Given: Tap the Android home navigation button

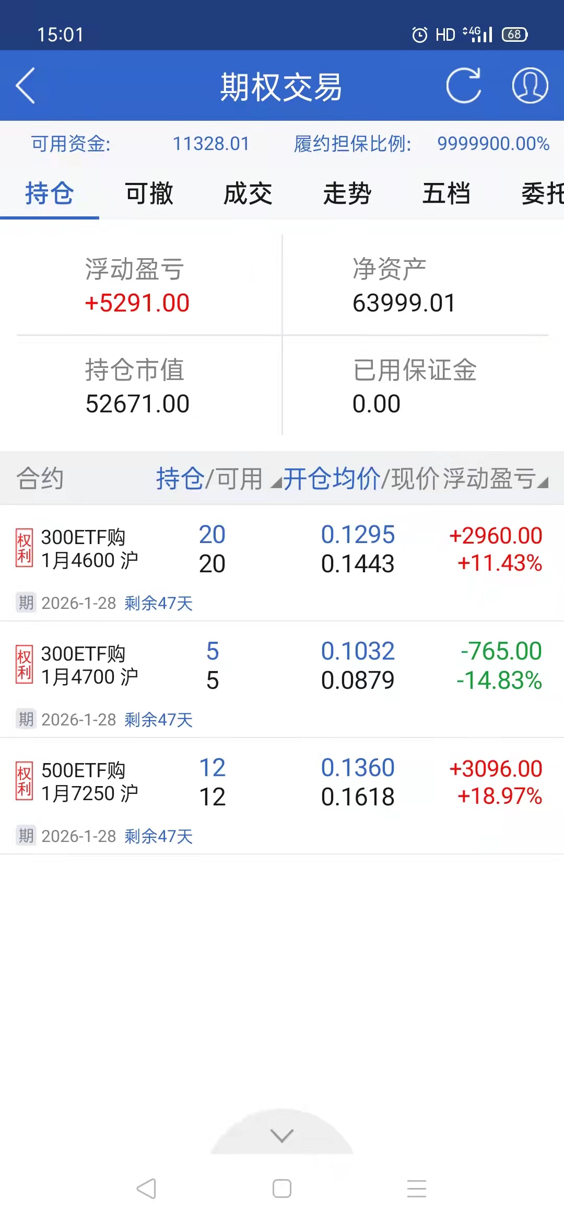Looking at the screenshot, I should 282,1189.
